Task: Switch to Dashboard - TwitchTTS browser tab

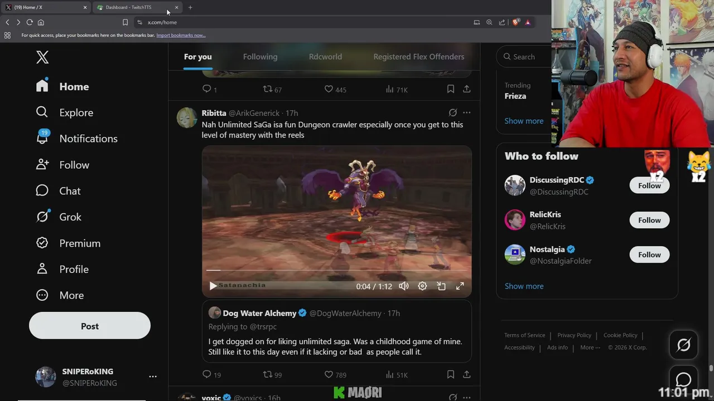Action: tap(137, 7)
